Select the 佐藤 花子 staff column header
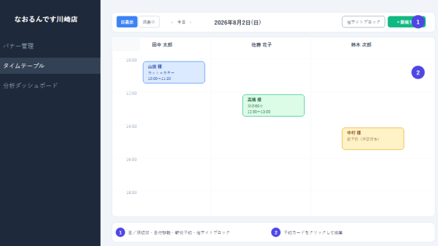Image resolution: width=438 pixels, height=246 pixels. (x=261, y=45)
